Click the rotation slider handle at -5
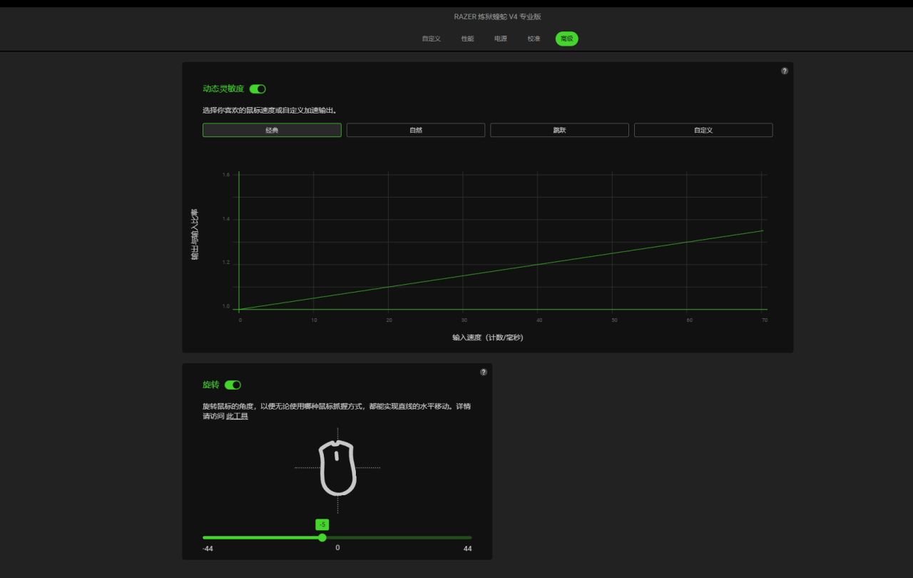This screenshot has width=913, height=578. coord(322,537)
